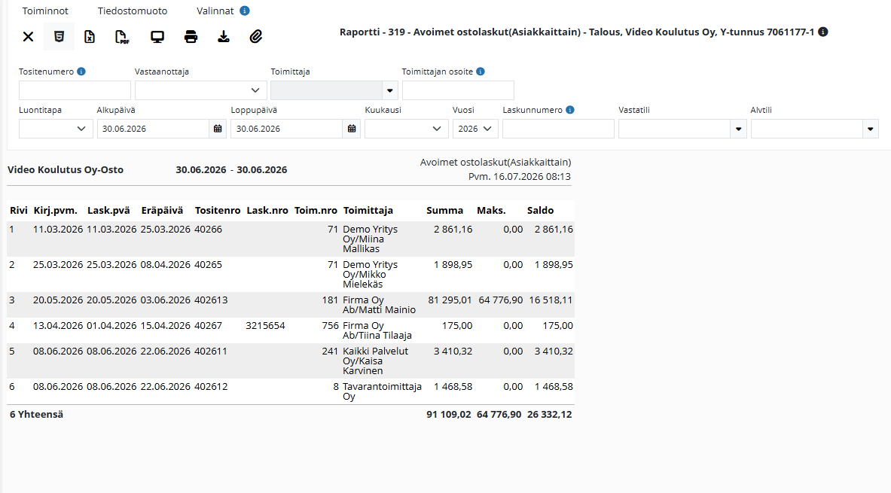The image size is (891, 493).
Task: Open Alkupäivä calendar picker
Action: tap(218, 129)
